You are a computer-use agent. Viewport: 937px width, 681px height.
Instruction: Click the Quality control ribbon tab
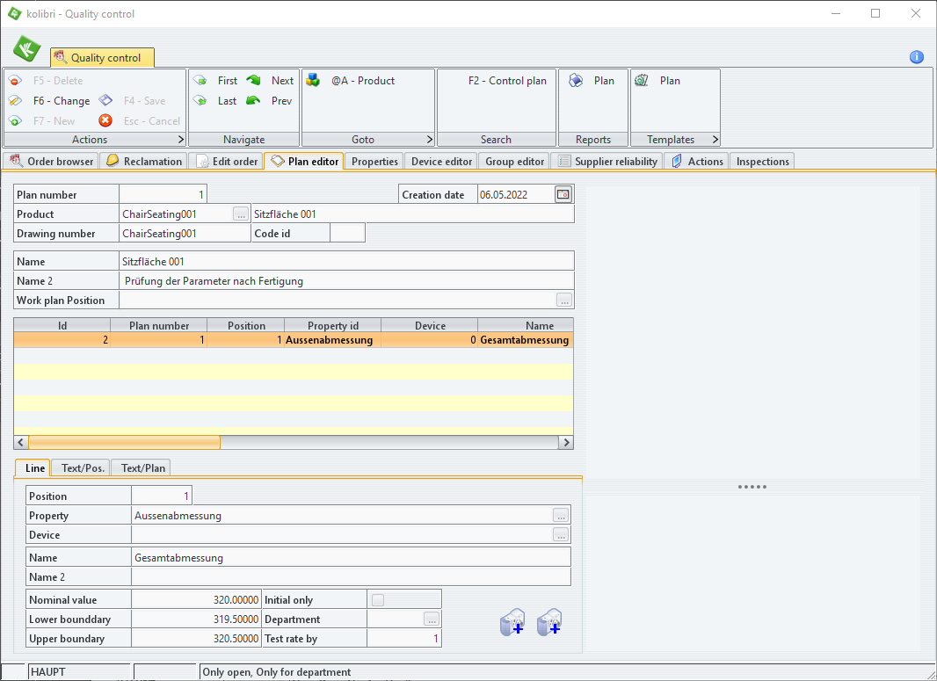[x=103, y=57]
